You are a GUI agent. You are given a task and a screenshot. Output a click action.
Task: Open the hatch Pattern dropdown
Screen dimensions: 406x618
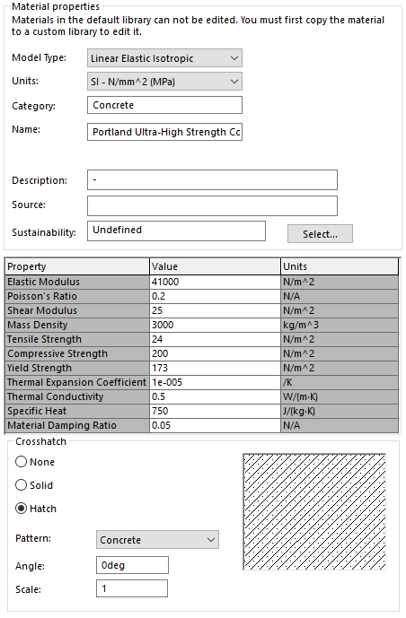[157, 540]
